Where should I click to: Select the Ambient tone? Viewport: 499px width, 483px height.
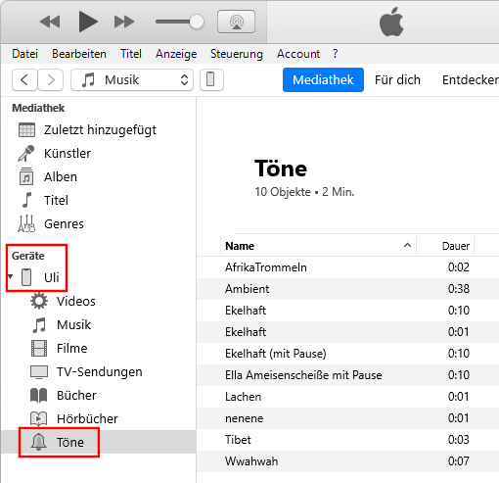point(347,289)
